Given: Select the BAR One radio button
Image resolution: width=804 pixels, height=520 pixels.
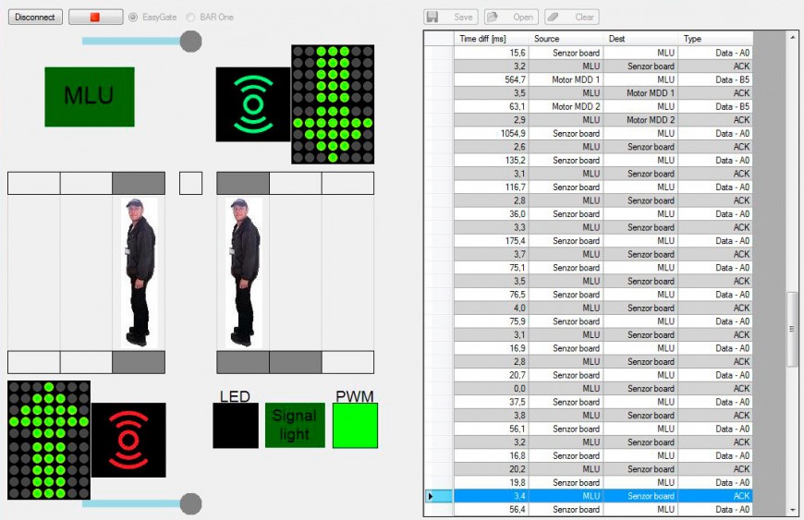Looking at the screenshot, I should click(191, 18).
